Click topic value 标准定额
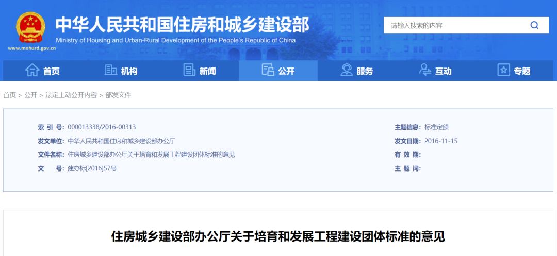 point(437,127)
